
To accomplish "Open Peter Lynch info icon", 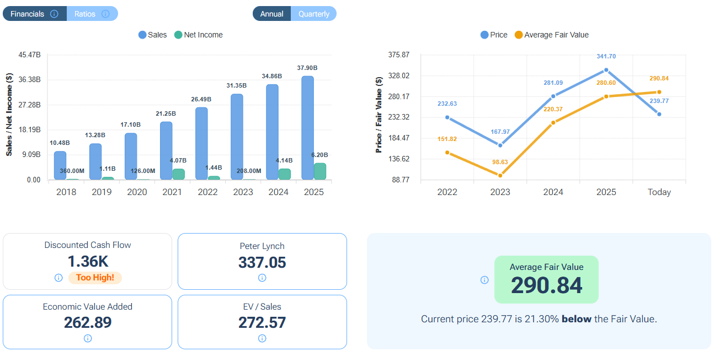I will pos(262,278).
